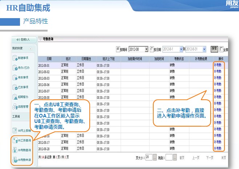Open 待办/已办 icon in sidebar
The image size is (239, 169).
coord(15,68)
